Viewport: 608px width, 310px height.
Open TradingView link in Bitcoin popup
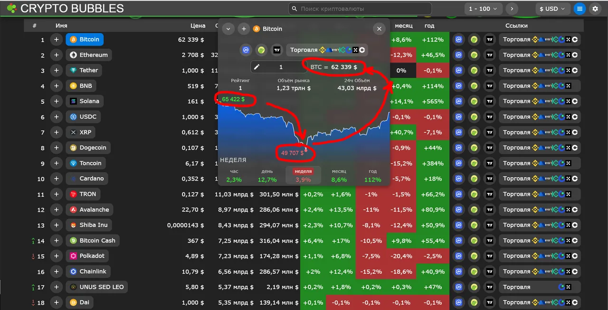pos(276,50)
